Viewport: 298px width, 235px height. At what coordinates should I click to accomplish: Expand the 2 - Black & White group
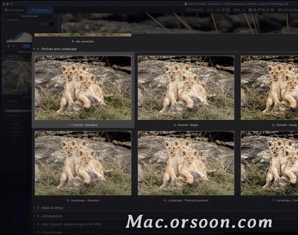coord(34,208)
